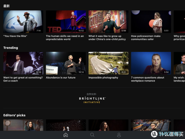Play the Impossible photography thumbnail
This screenshot has height=139, width=185.
tap(109, 63)
